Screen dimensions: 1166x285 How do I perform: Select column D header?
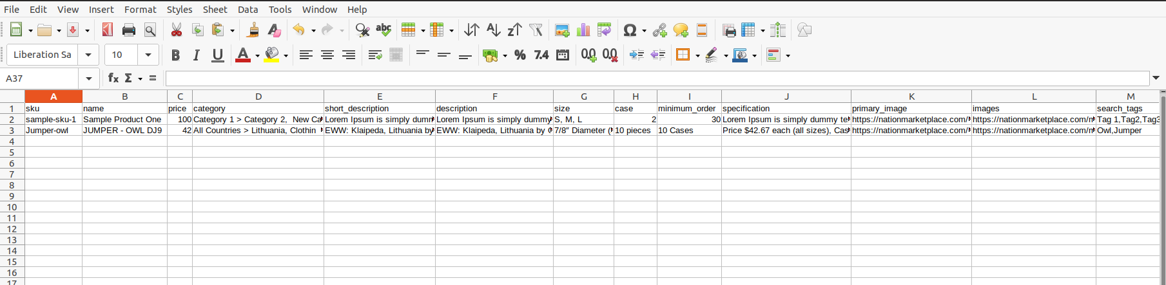coord(258,97)
